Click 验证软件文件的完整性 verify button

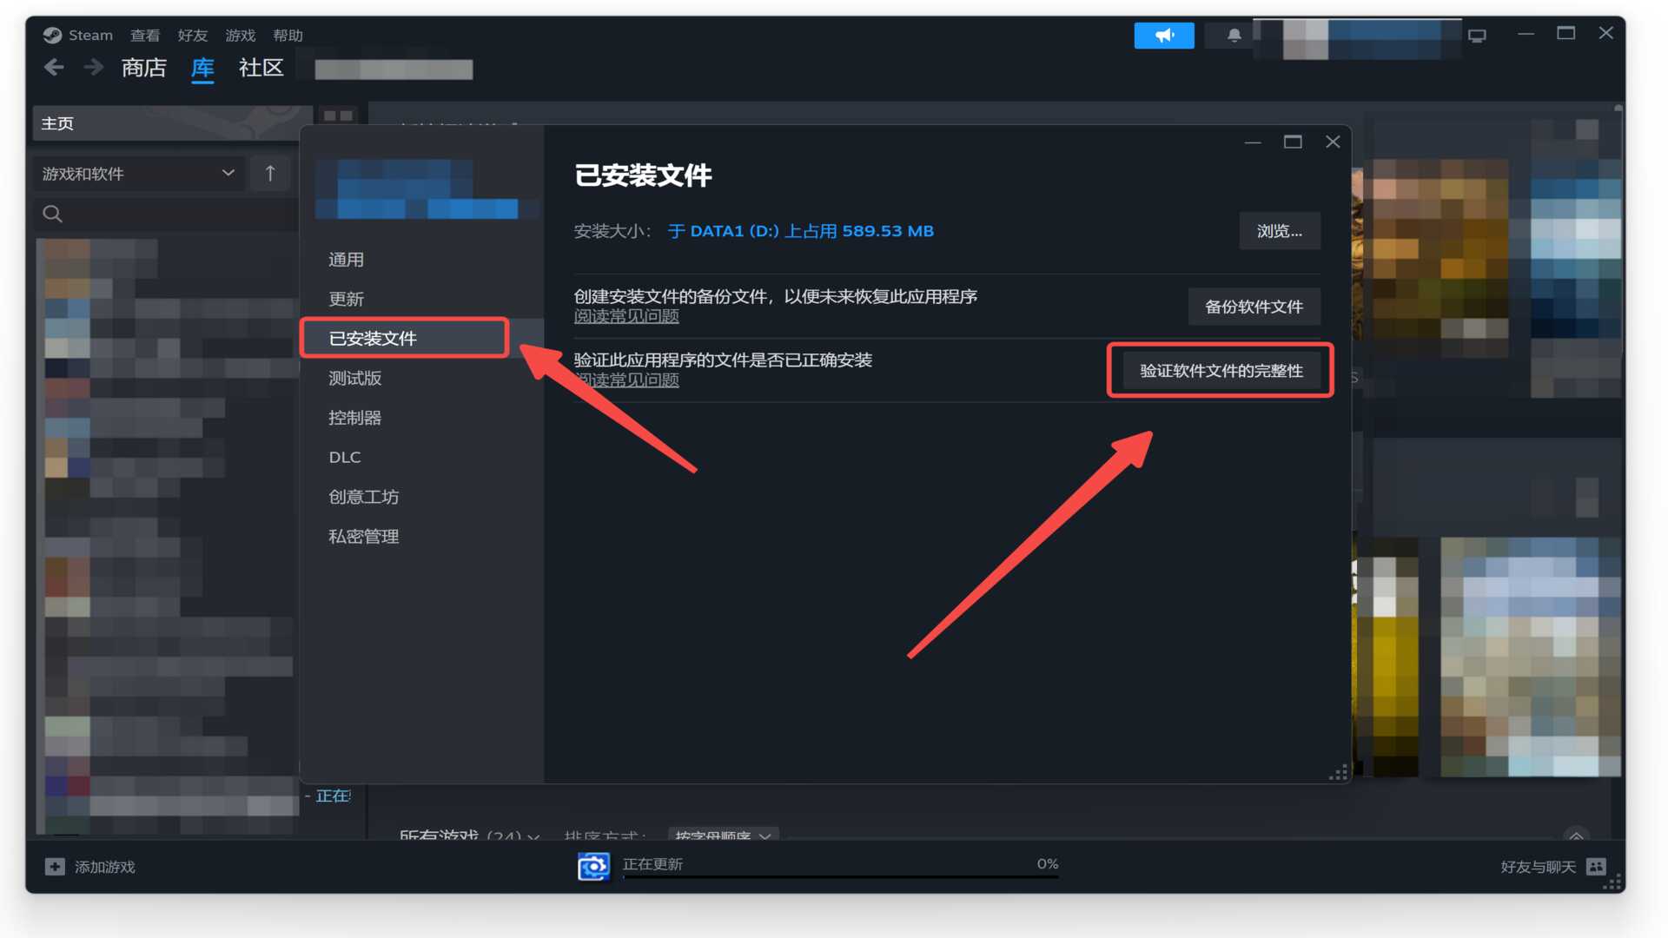[x=1219, y=371]
